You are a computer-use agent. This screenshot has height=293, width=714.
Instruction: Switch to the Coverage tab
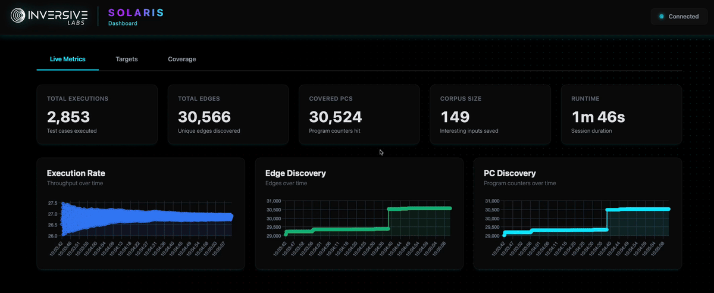click(181, 60)
